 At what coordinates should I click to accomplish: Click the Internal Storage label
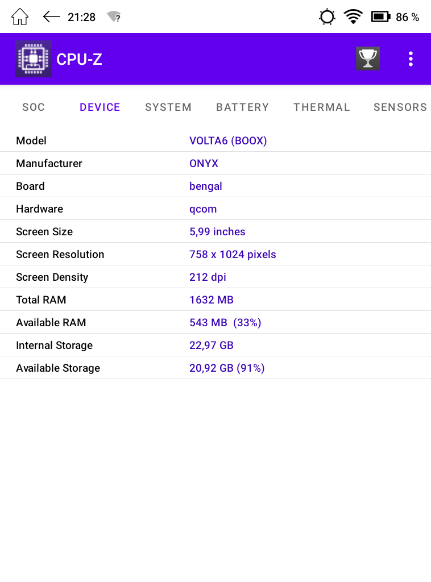coord(54,346)
